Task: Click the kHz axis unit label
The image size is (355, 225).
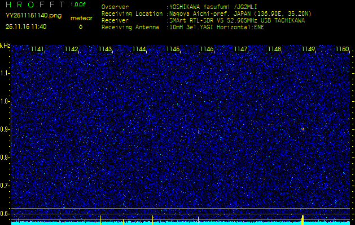Action: (x=5, y=45)
